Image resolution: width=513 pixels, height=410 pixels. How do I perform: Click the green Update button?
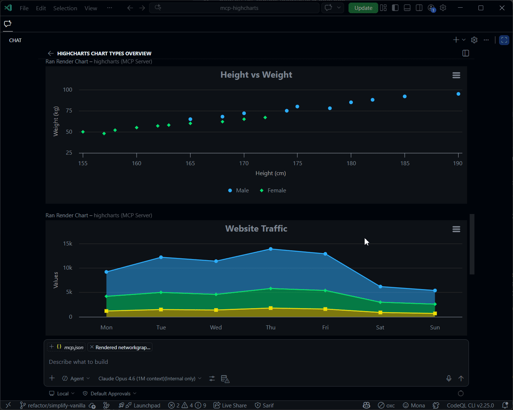tap(363, 8)
